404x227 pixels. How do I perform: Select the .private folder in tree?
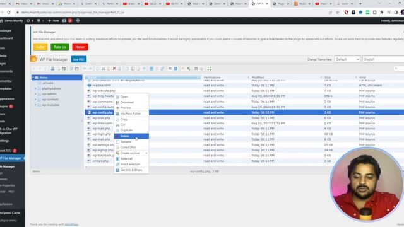[48, 83]
